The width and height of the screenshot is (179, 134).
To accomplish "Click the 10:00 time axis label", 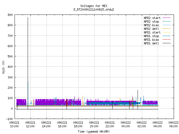I will [x=14, y=126].
